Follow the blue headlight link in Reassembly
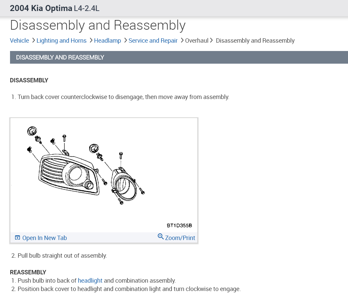348x302 pixels. [x=90, y=281]
